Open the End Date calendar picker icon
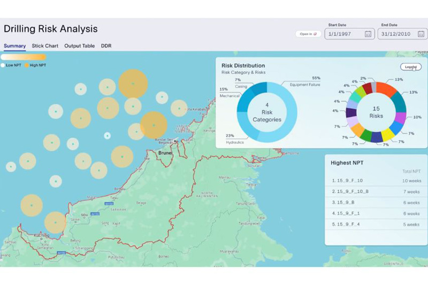This screenshot has height=285, width=428. click(421, 34)
